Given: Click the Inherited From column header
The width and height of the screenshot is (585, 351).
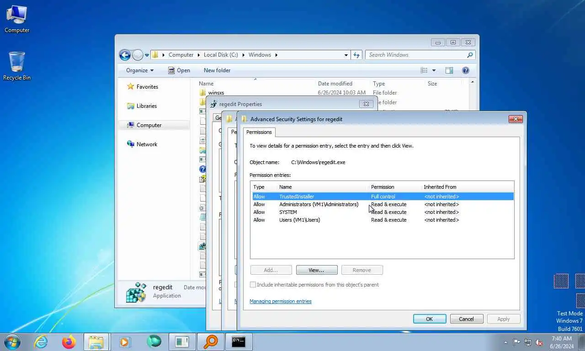Looking at the screenshot, I should tap(440, 187).
